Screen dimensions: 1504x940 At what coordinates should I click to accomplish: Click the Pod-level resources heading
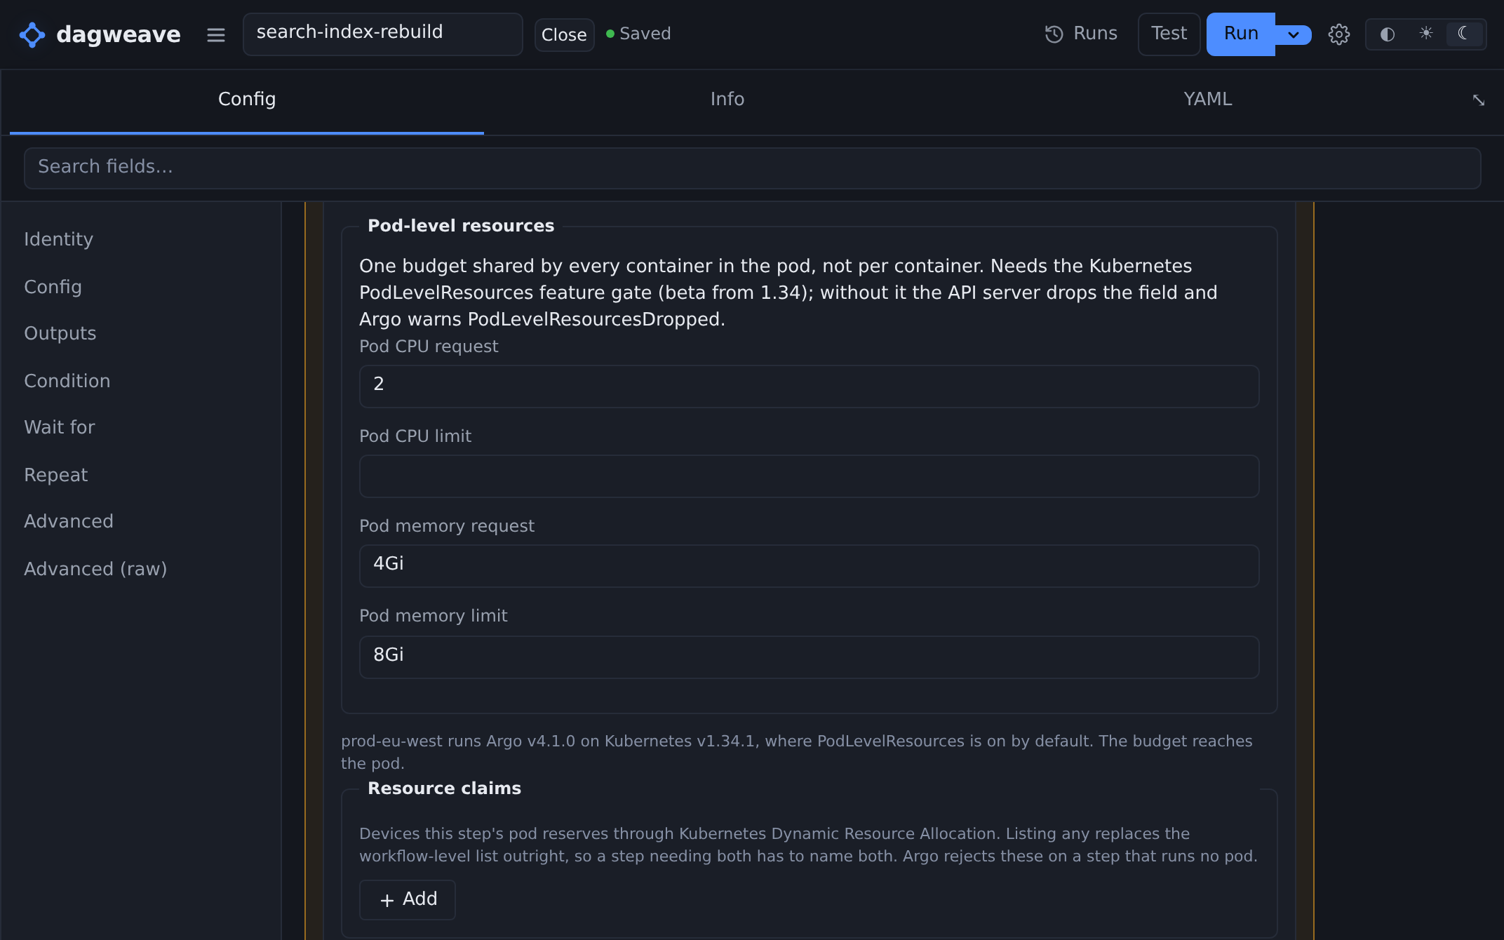pos(461,226)
